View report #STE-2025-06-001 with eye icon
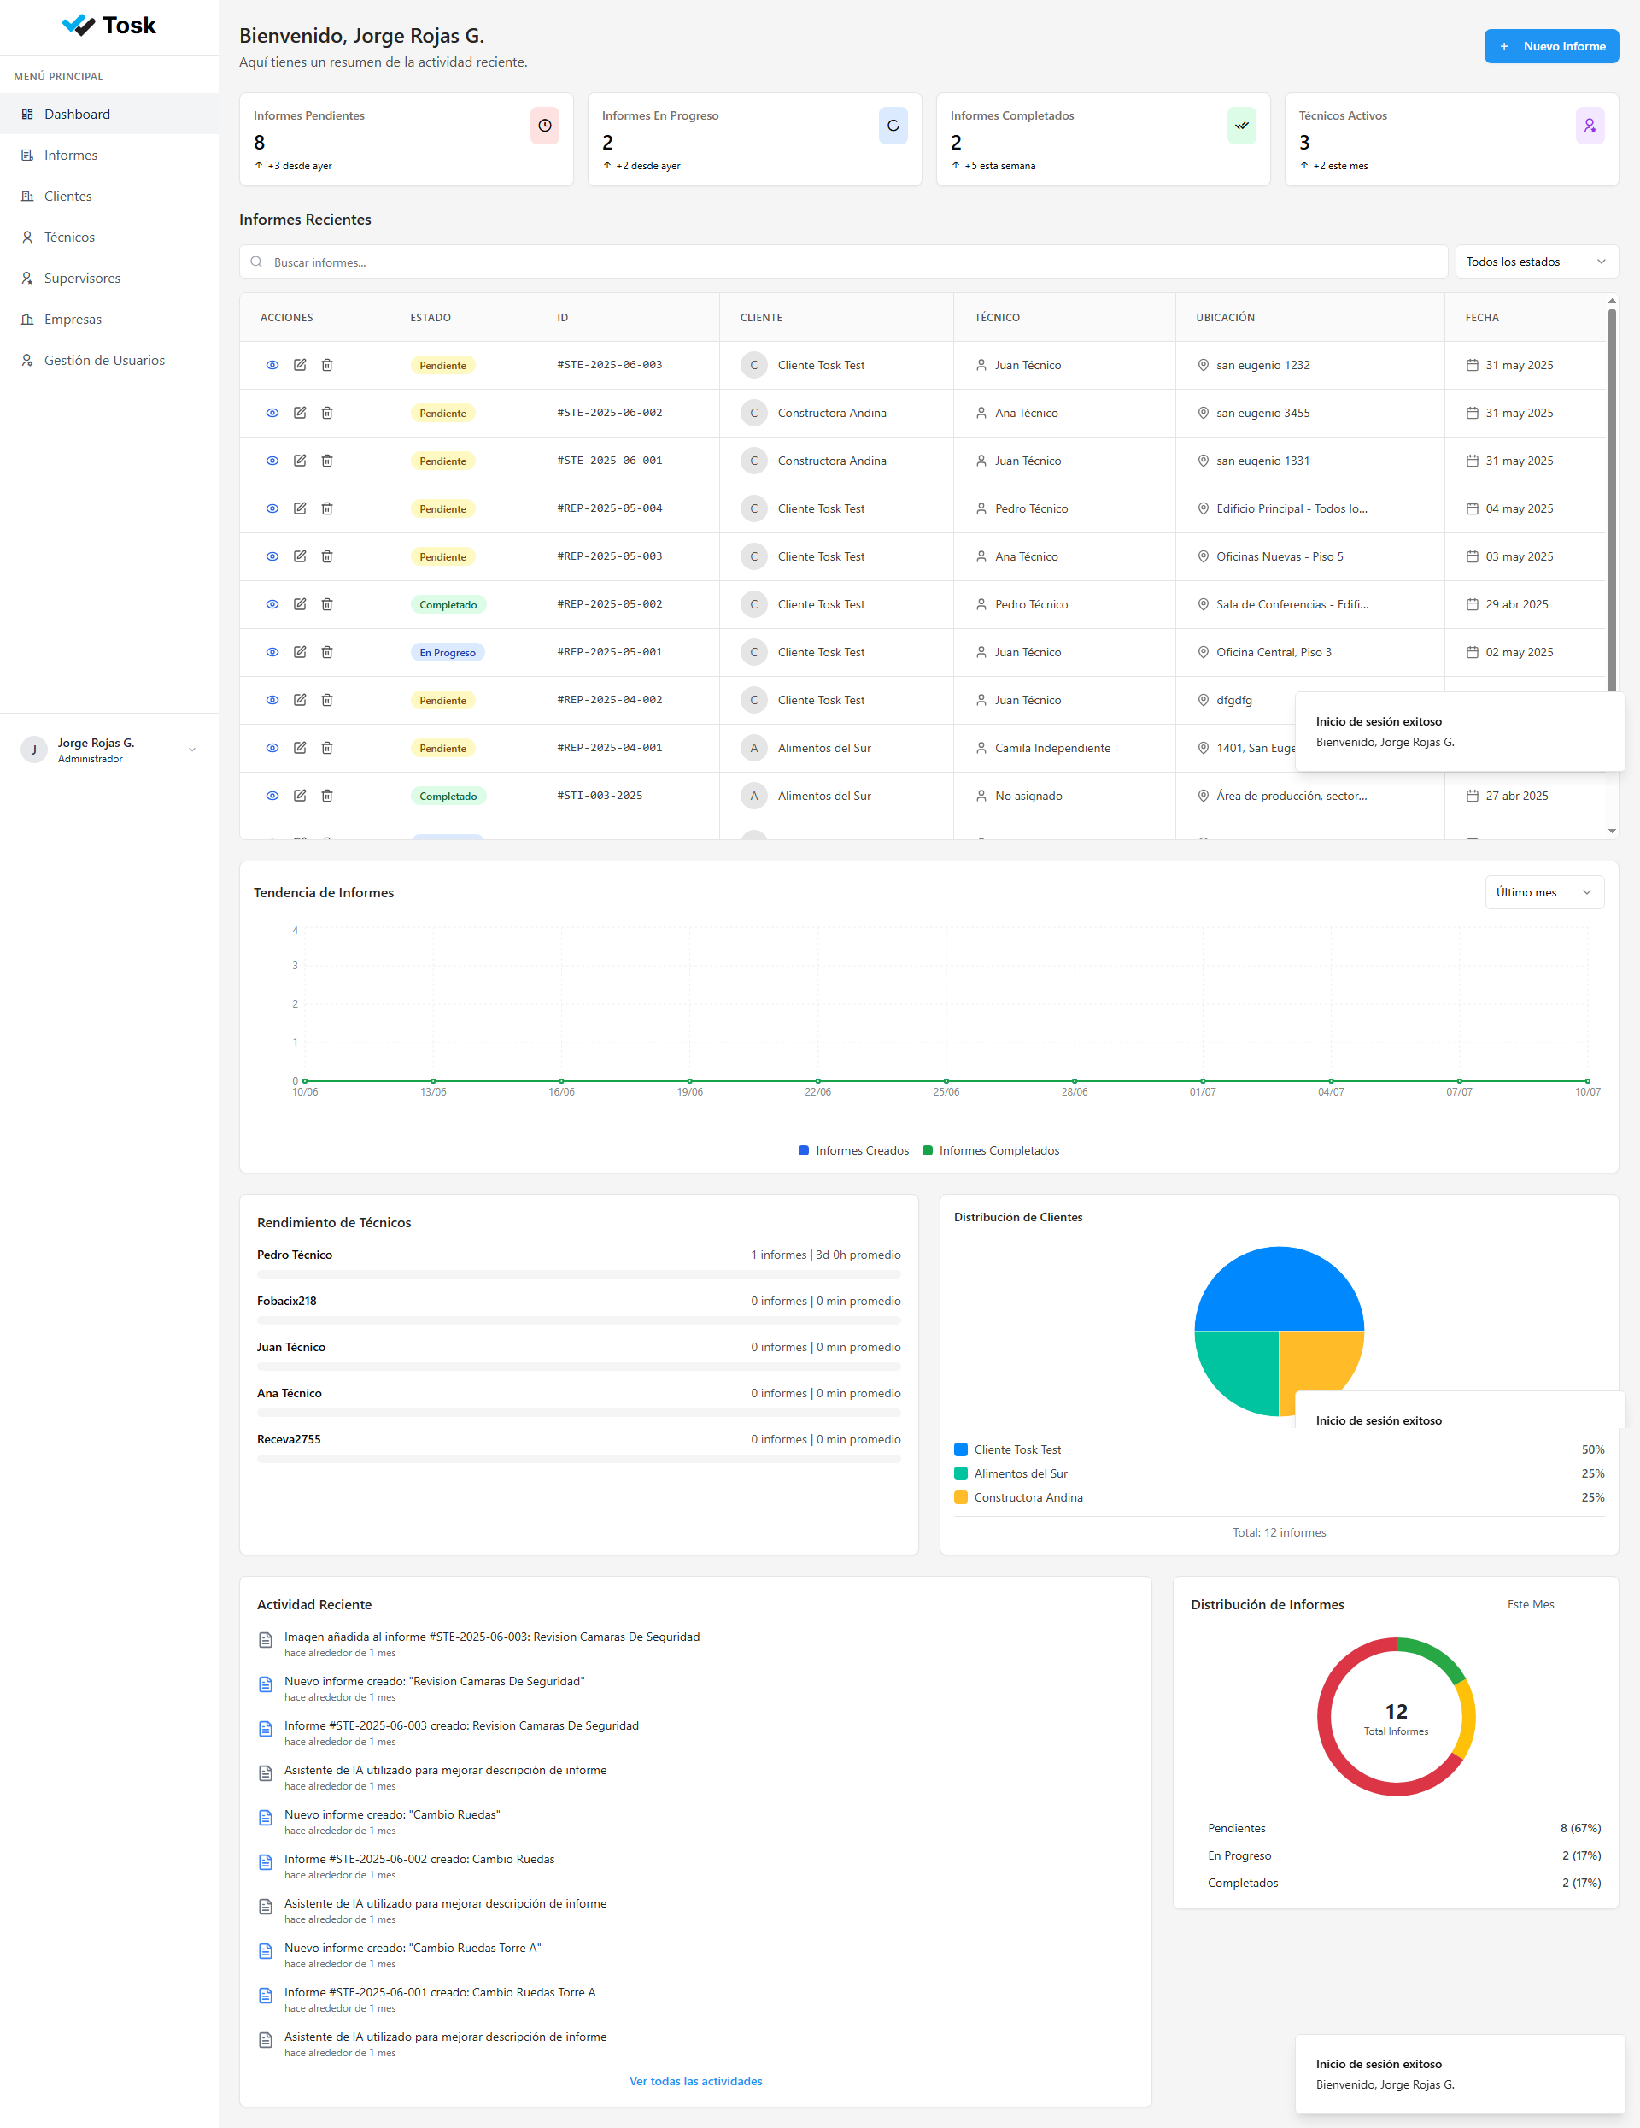This screenshot has height=2128, width=1640. click(272, 461)
